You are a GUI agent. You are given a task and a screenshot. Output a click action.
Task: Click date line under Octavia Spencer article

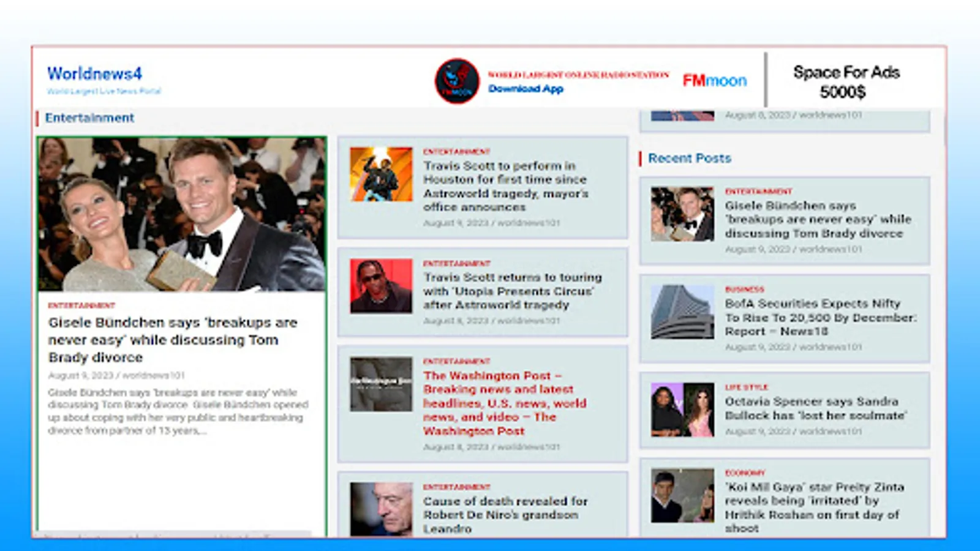[x=794, y=432]
